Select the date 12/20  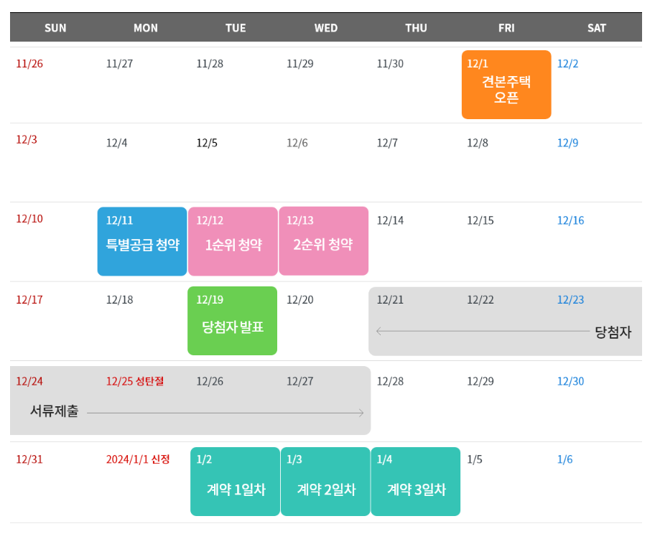(x=300, y=300)
